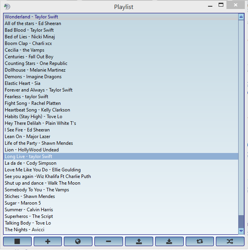Select "Centuries - Fall Out Boy"

121,57
